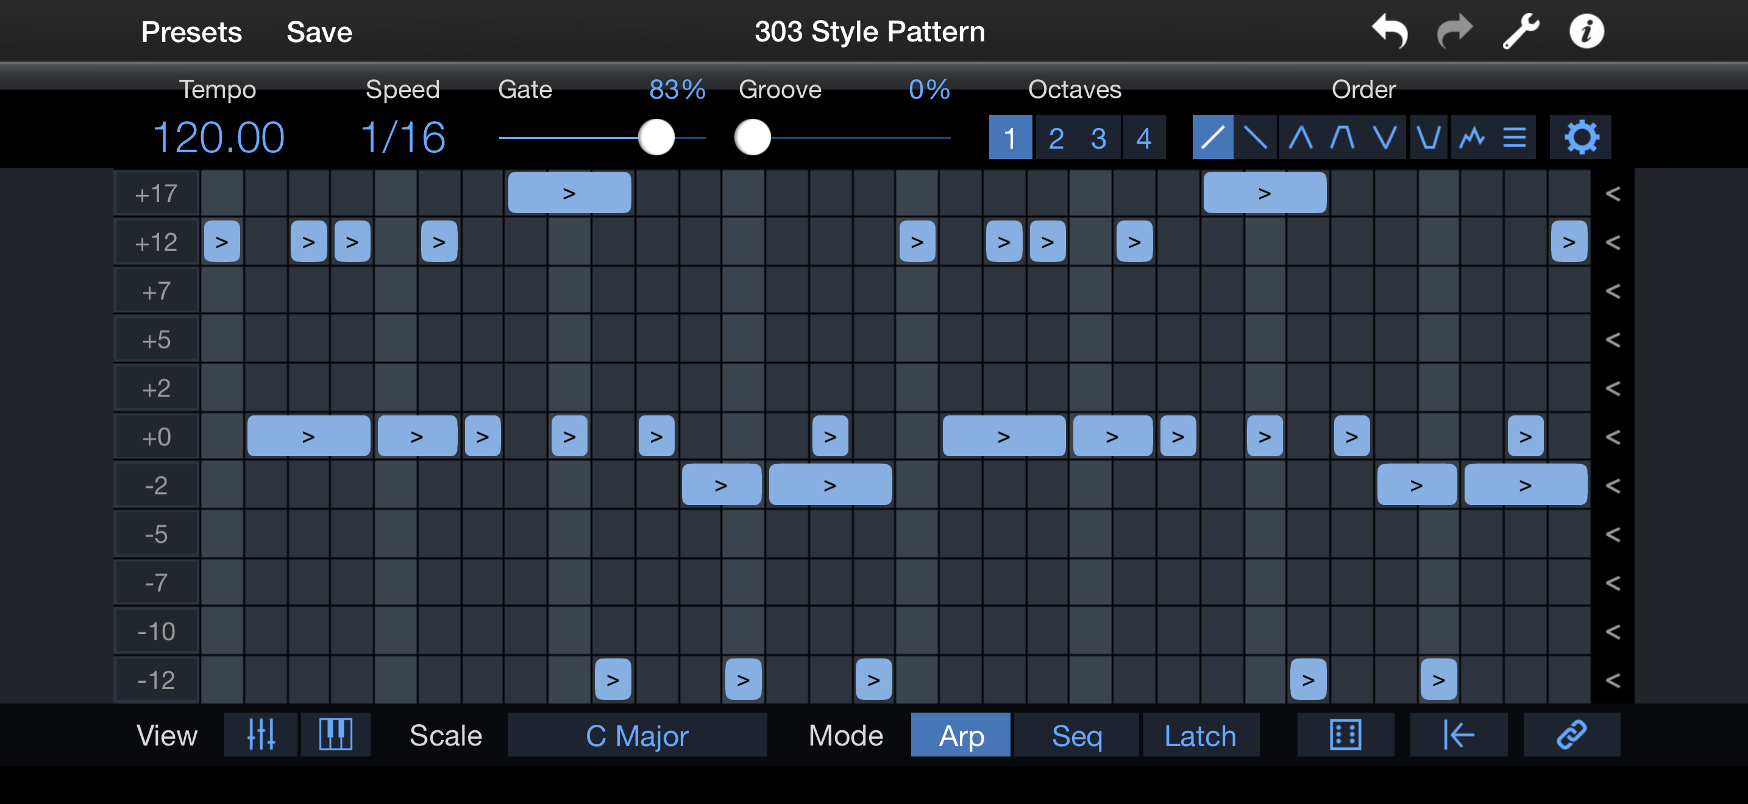
Task: Click Save in the top bar
Action: [x=319, y=32]
